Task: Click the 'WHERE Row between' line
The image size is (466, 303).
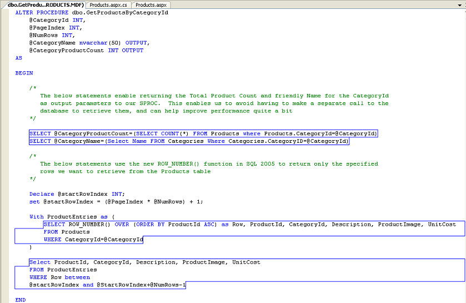Action: tap(59, 277)
